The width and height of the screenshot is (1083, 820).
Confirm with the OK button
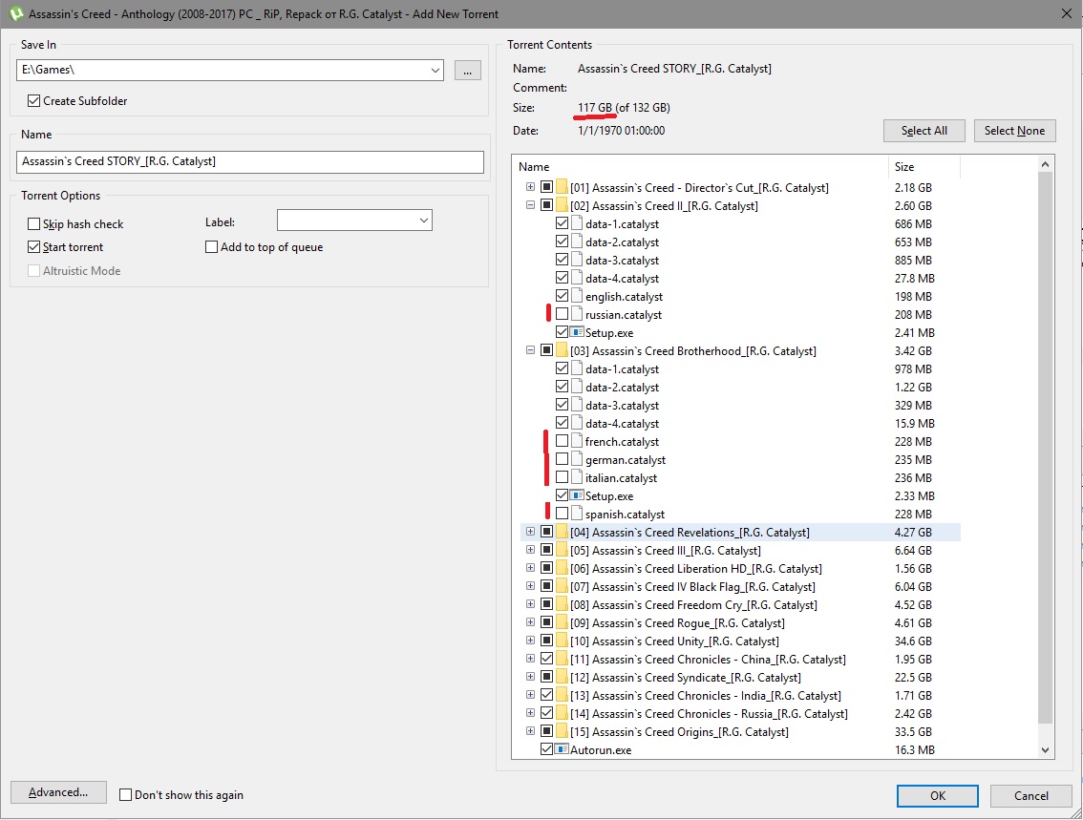tap(937, 796)
